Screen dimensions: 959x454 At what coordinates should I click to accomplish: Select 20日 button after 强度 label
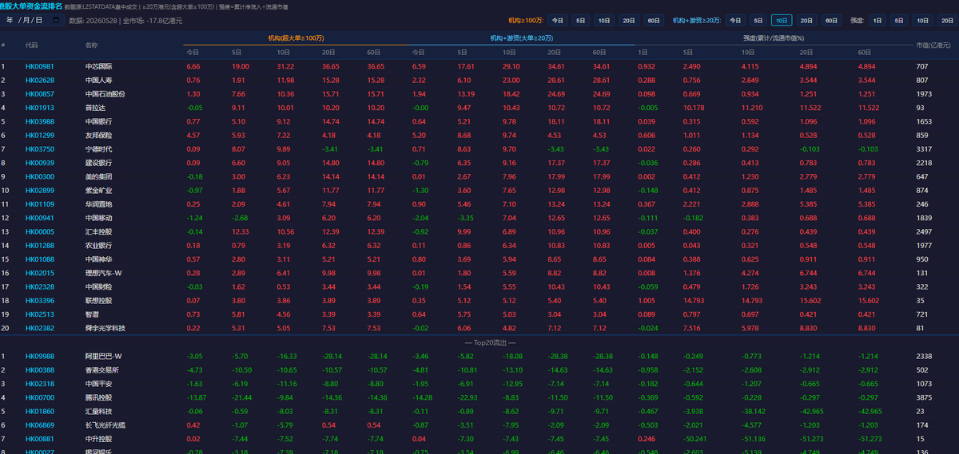click(948, 20)
